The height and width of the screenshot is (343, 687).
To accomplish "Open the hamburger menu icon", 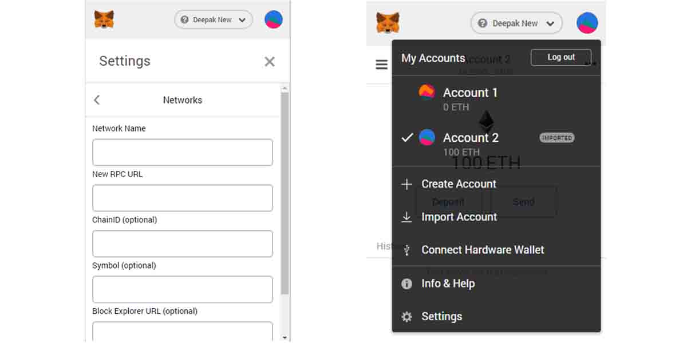I will point(381,65).
